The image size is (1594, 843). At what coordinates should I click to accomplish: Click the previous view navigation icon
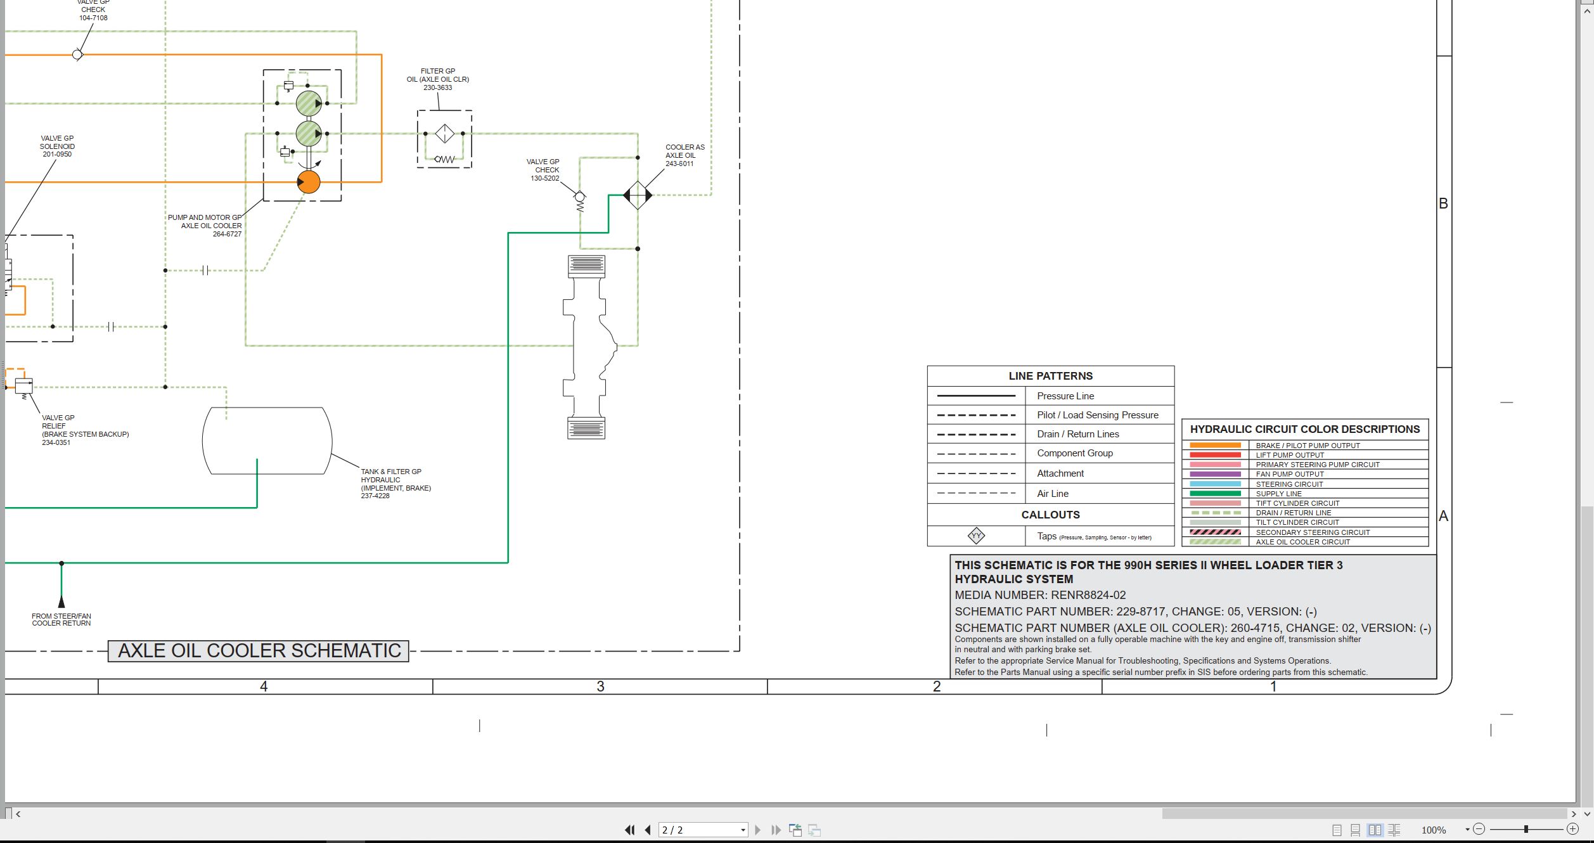795,830
